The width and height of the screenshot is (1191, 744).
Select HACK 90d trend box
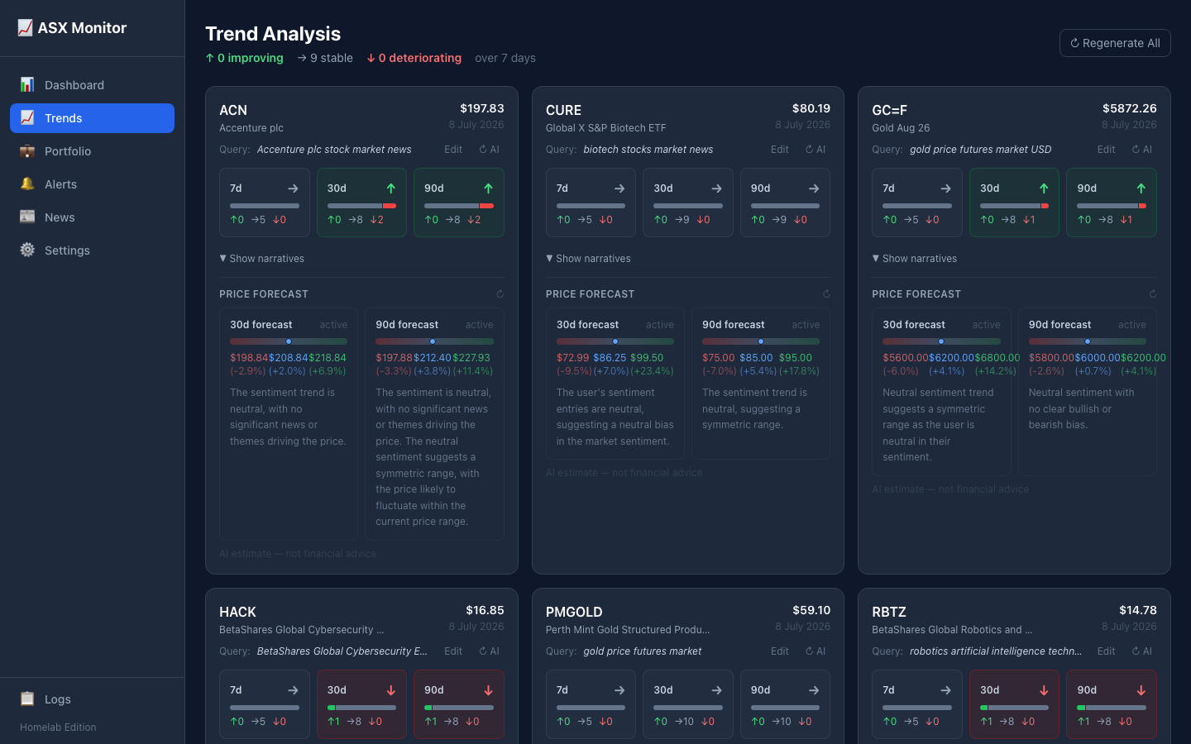[x=459, y=704]
